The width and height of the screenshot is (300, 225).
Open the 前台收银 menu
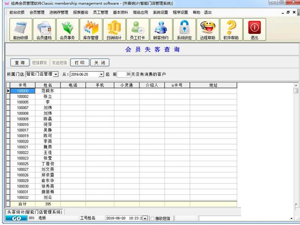point(17,12)
